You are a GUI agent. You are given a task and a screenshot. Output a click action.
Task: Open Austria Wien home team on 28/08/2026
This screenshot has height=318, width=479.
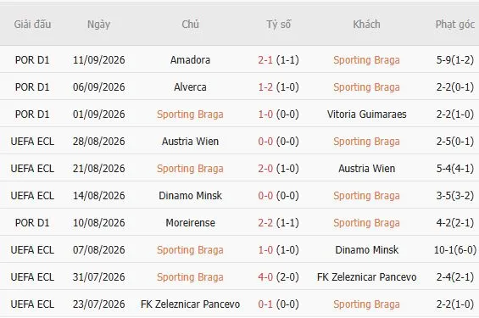[190, 142]
